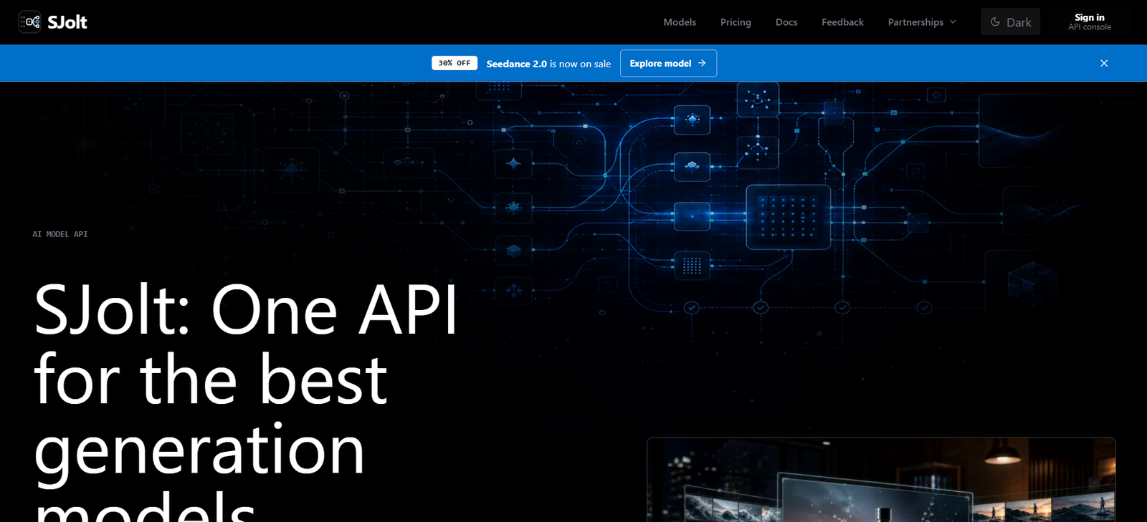Click the Seedance 2.0 sale text
The height and width of the screenshot is (522, 1147).
548,64
